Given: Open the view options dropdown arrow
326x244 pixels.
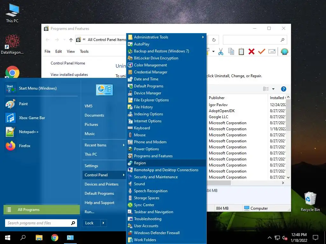Looking at the screenshot, I should click(x=273, y=89).
